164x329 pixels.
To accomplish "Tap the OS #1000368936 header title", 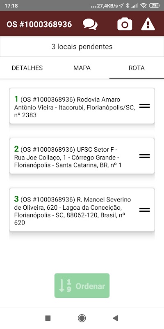I will click(39, 24).
